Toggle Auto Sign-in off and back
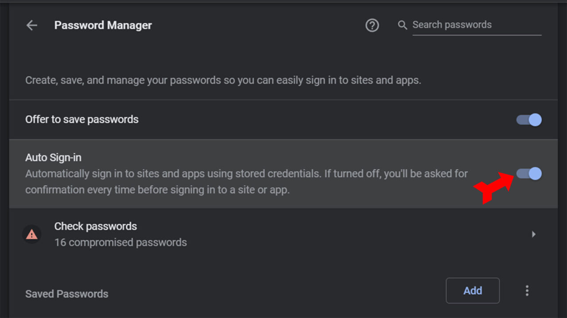 [x=530, y=174]
